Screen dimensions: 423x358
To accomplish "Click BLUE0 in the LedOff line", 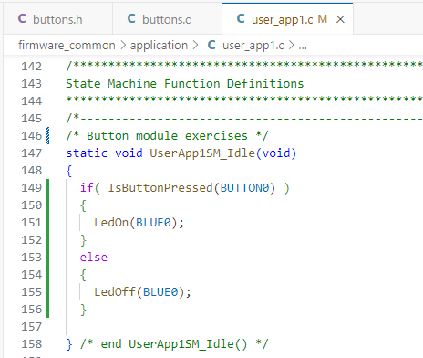I will tap(160, 292).
